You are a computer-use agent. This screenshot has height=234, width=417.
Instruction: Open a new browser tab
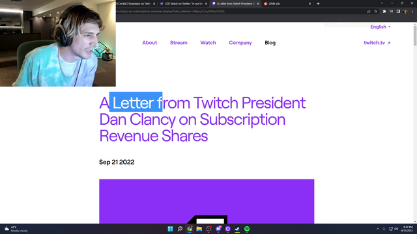[x=318, y=4]
